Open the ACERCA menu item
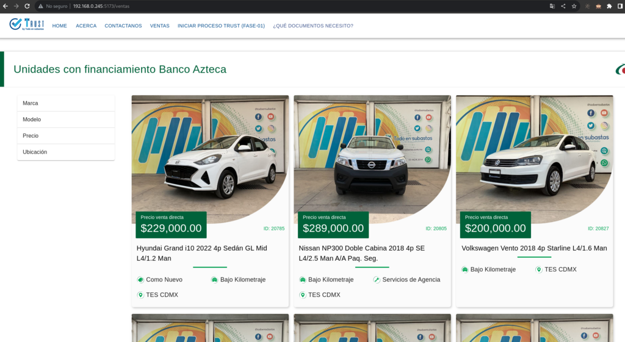625x342 pixels. click(x=86, y=26)
